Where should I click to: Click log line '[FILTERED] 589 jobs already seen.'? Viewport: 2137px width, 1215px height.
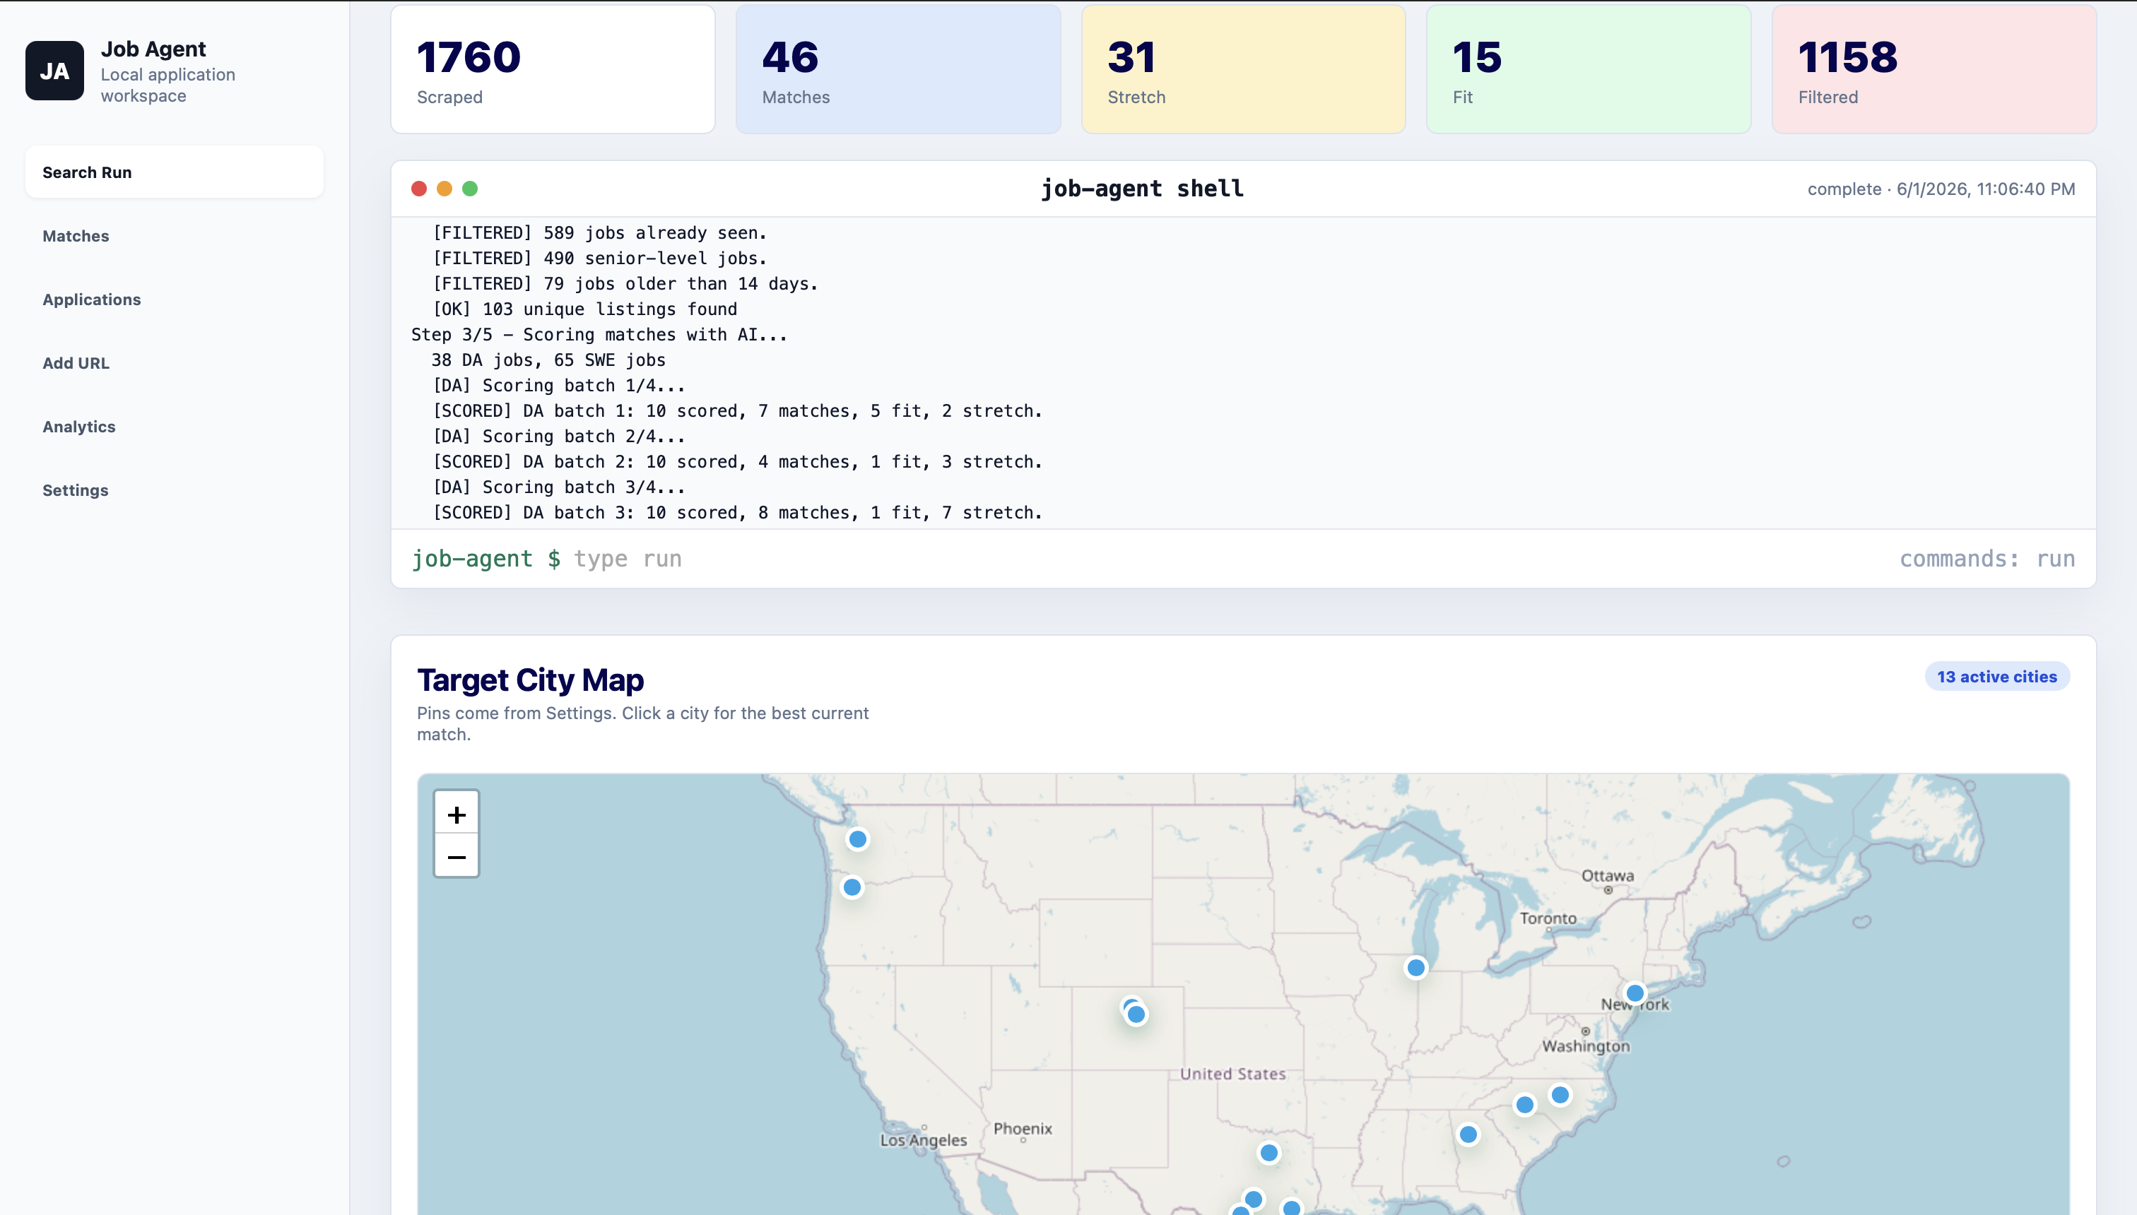pos(599,233)
